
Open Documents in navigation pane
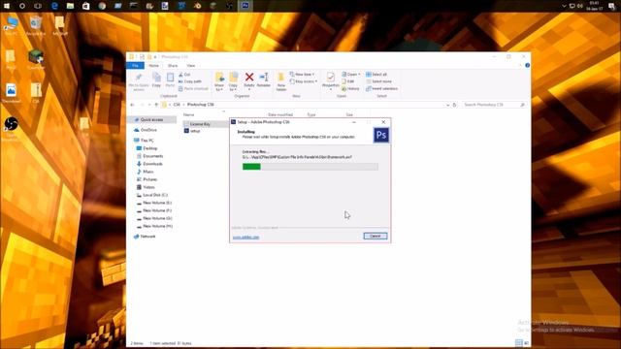coord(153,156)
